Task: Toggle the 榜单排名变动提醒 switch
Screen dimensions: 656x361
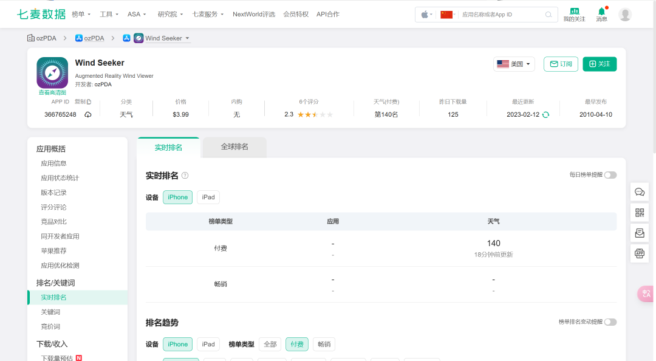Action: 610,322
